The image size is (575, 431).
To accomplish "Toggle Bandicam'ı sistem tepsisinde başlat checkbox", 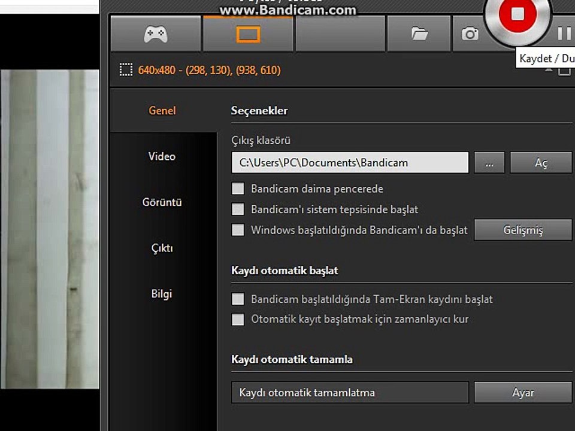I will 238,210.
